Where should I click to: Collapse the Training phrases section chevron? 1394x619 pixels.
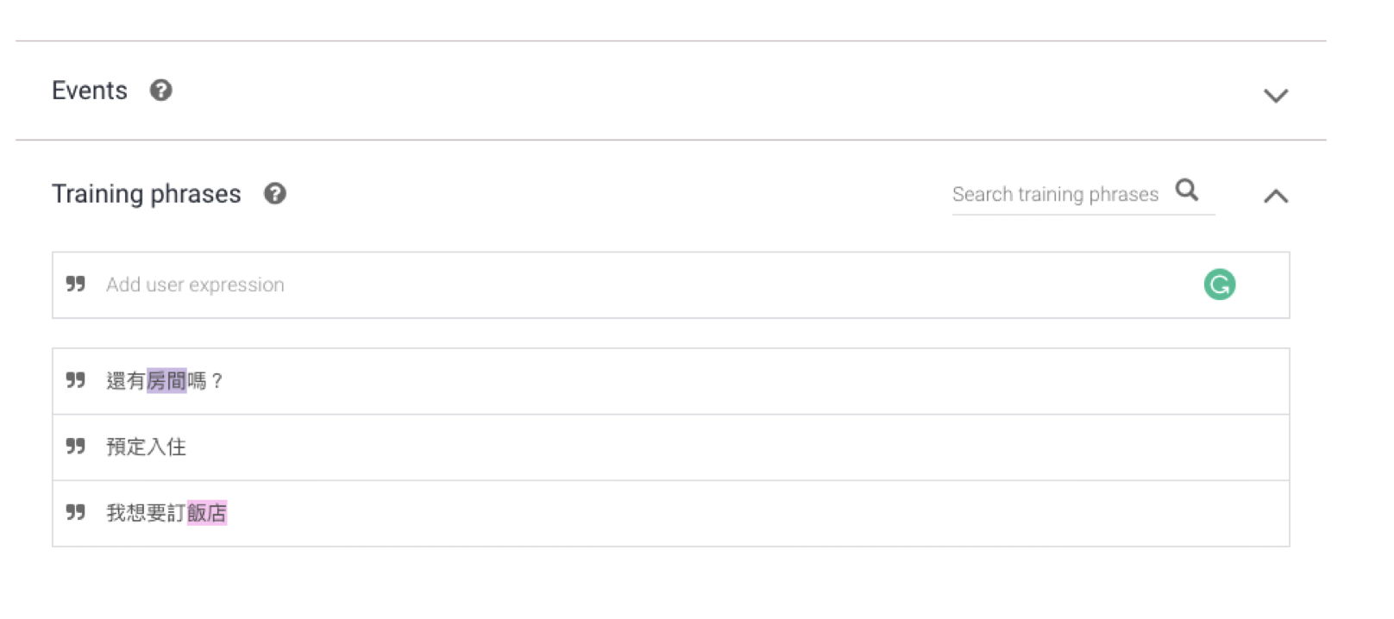click(x=1276, y=196)
